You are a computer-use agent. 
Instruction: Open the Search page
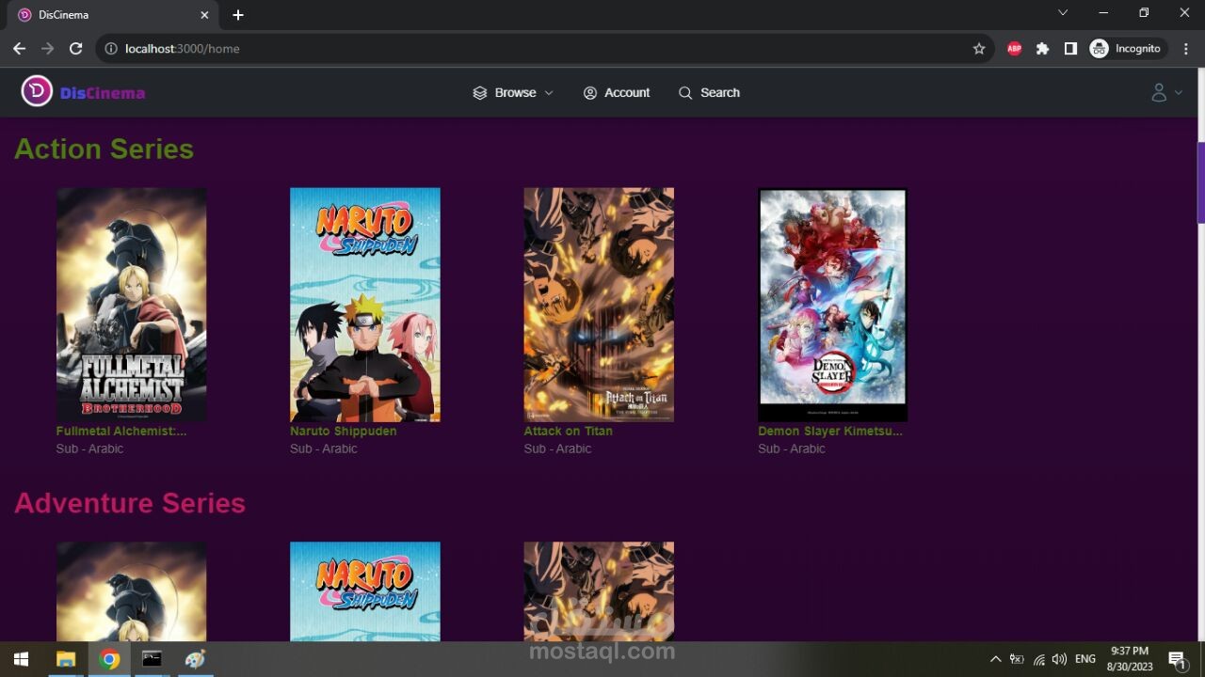[x=710, y=92]
